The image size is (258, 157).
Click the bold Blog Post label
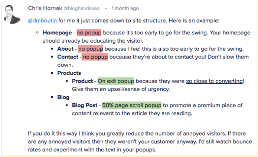pyautogui.click(x=85, y=106)
